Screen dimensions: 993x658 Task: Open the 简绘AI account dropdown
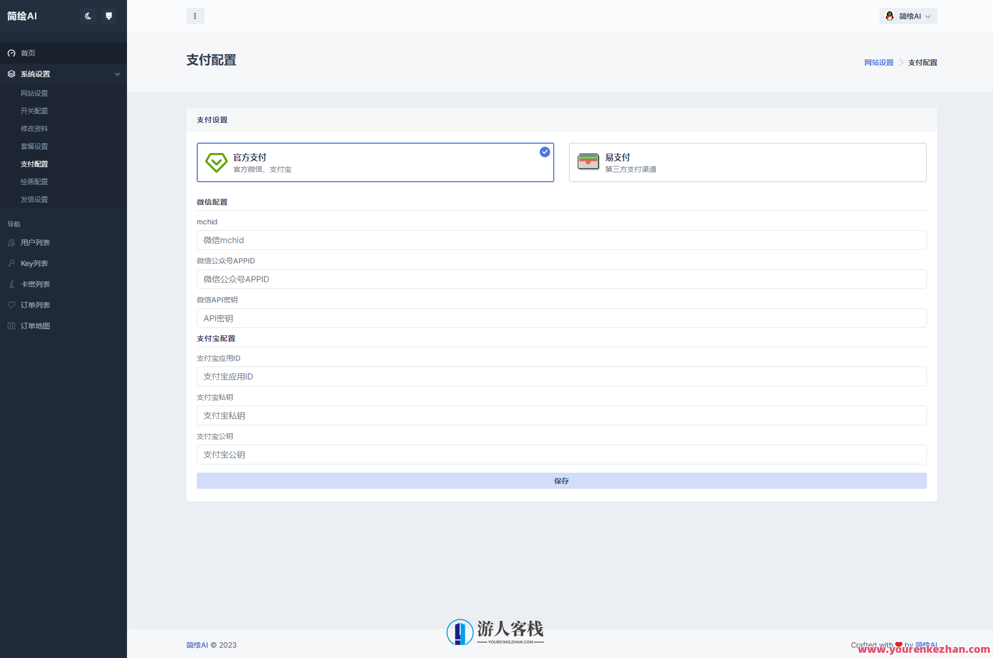(908, 16)
